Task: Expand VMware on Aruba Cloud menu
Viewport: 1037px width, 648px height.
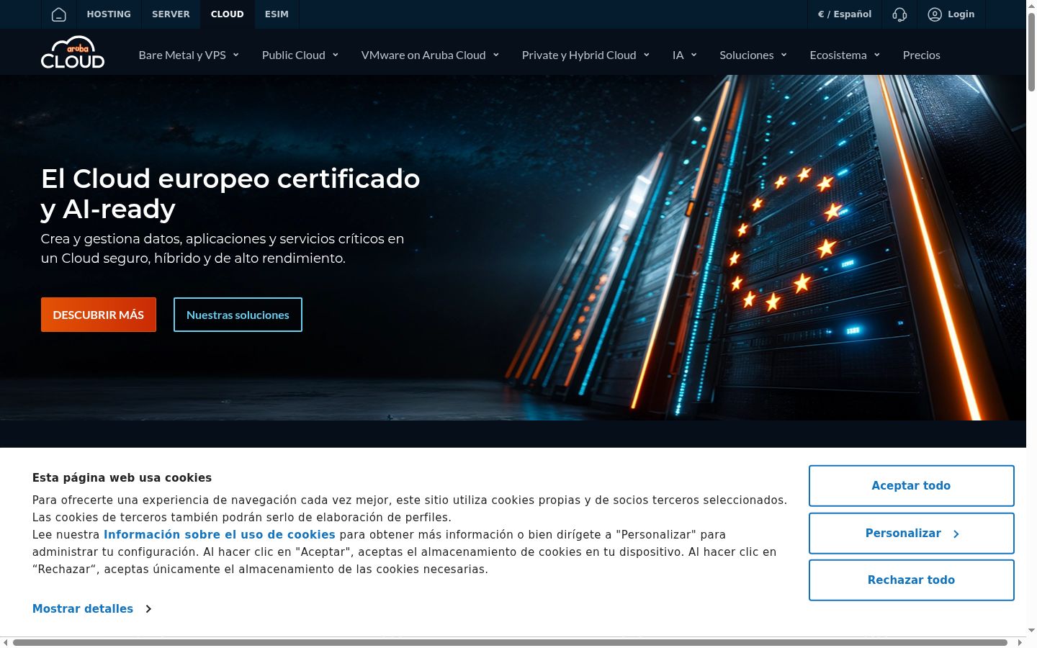Action: 430,55
